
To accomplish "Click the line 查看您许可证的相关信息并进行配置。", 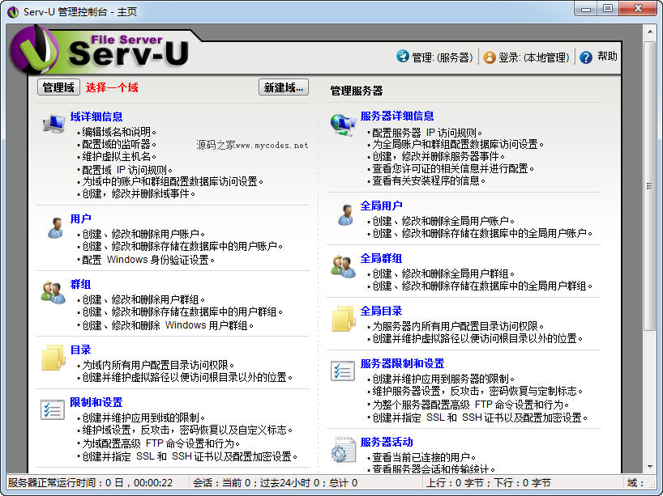I will pyautogui.click(x=453, y=169).
